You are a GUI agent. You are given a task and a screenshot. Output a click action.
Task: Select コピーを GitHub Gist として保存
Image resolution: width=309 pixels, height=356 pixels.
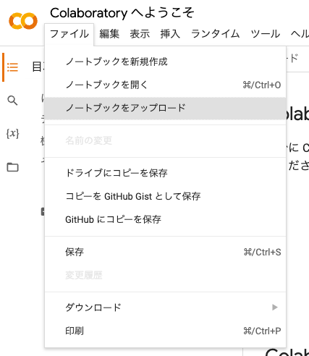(165, 196)
